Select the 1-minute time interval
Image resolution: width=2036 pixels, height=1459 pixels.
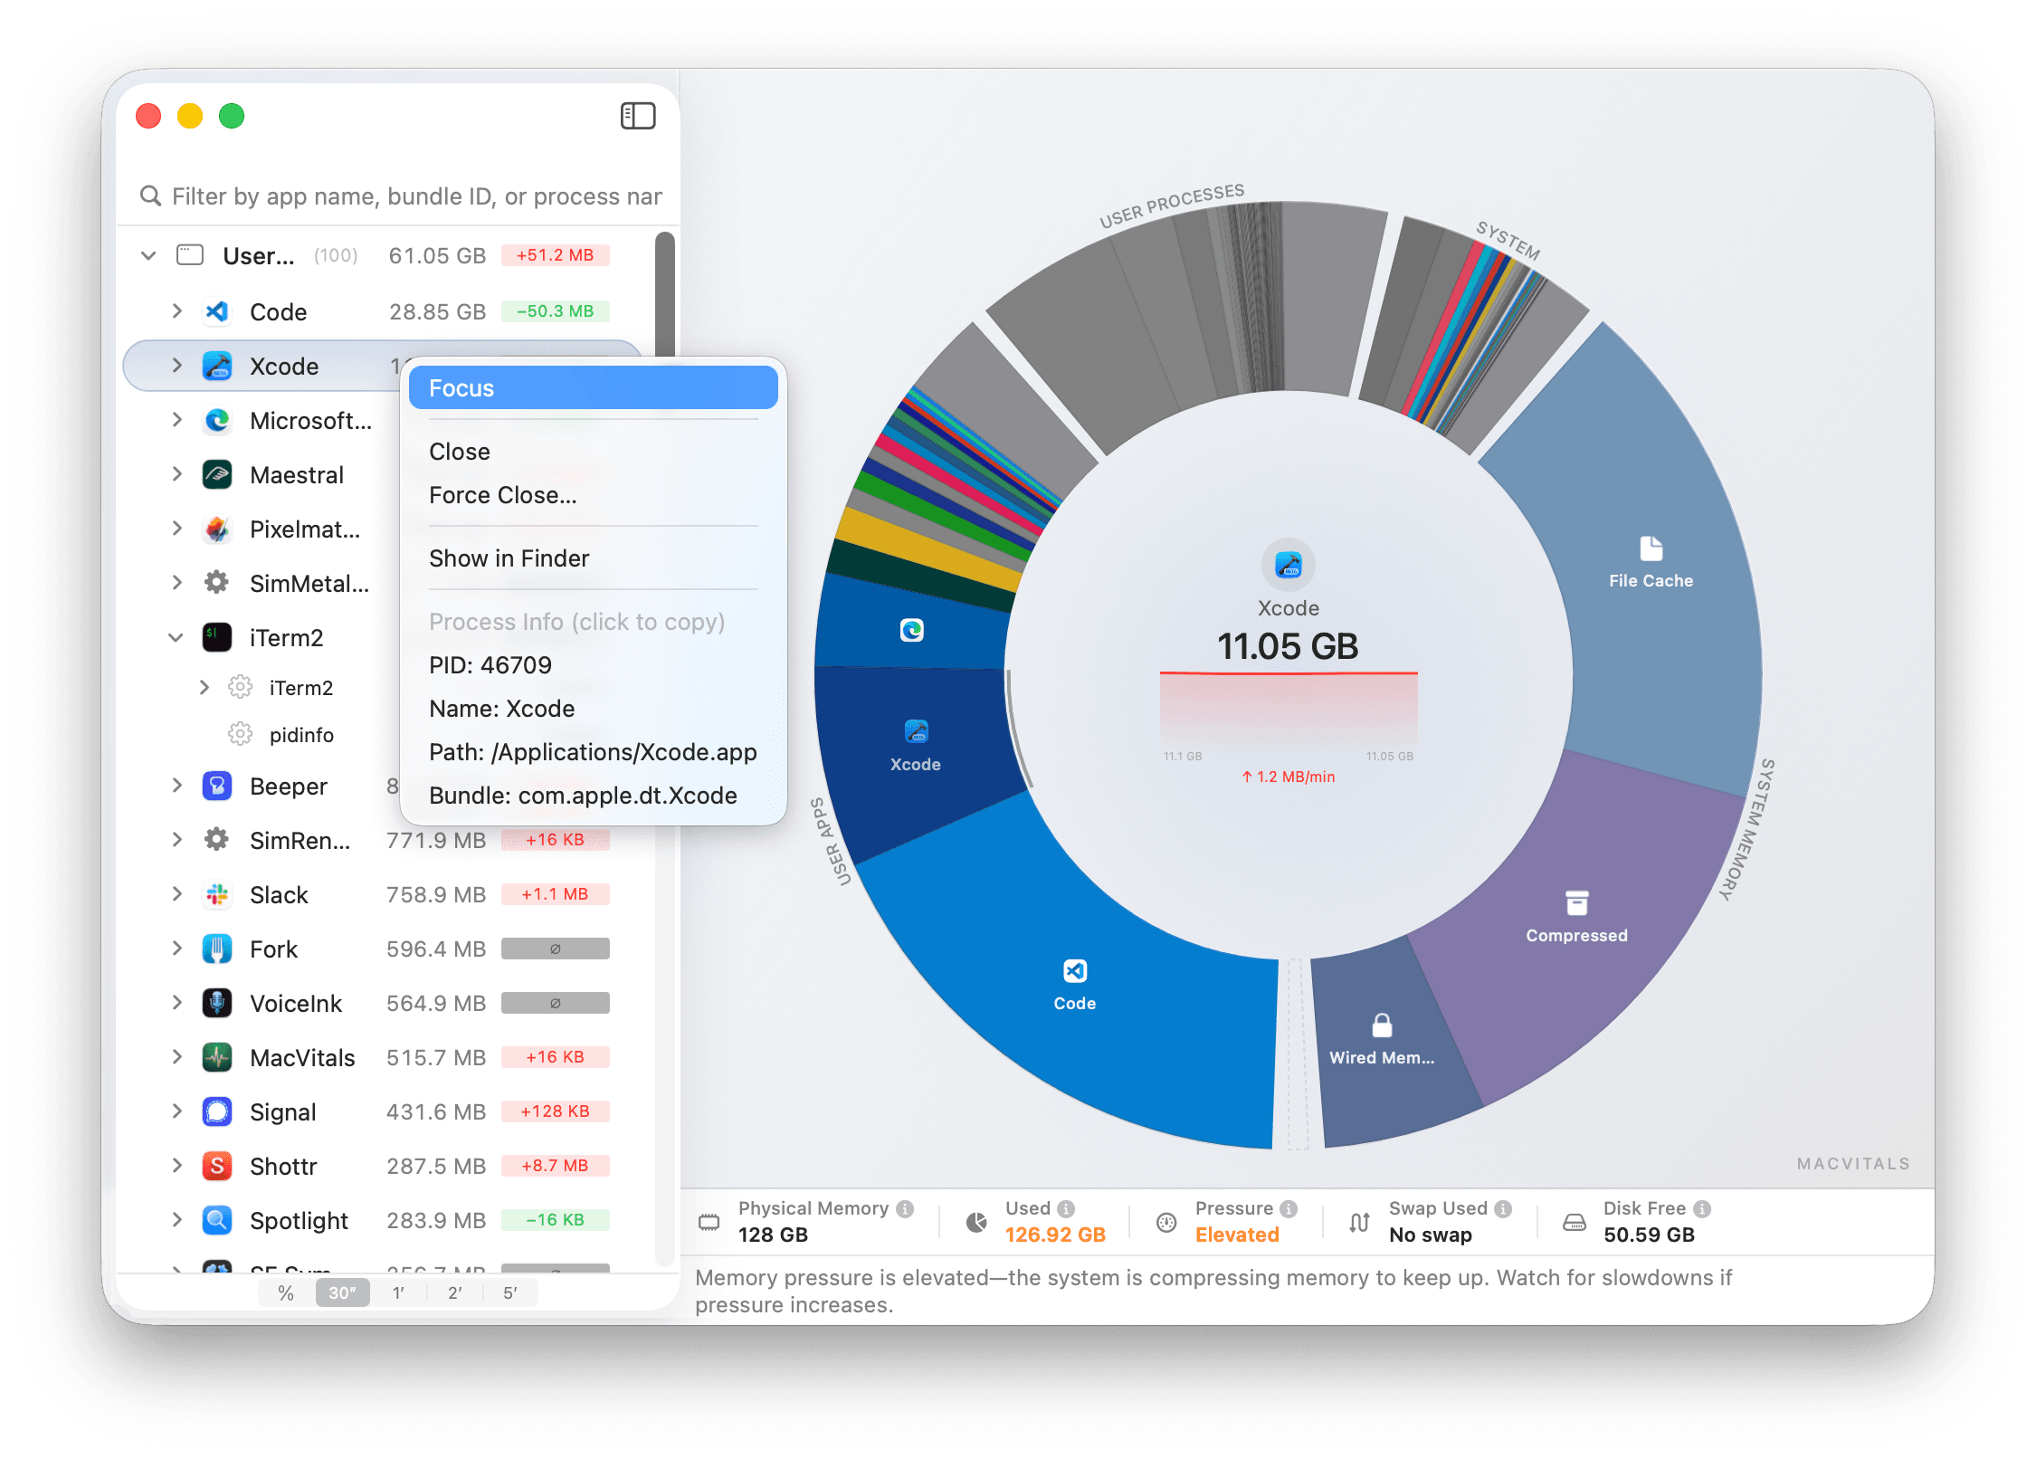398,1293
